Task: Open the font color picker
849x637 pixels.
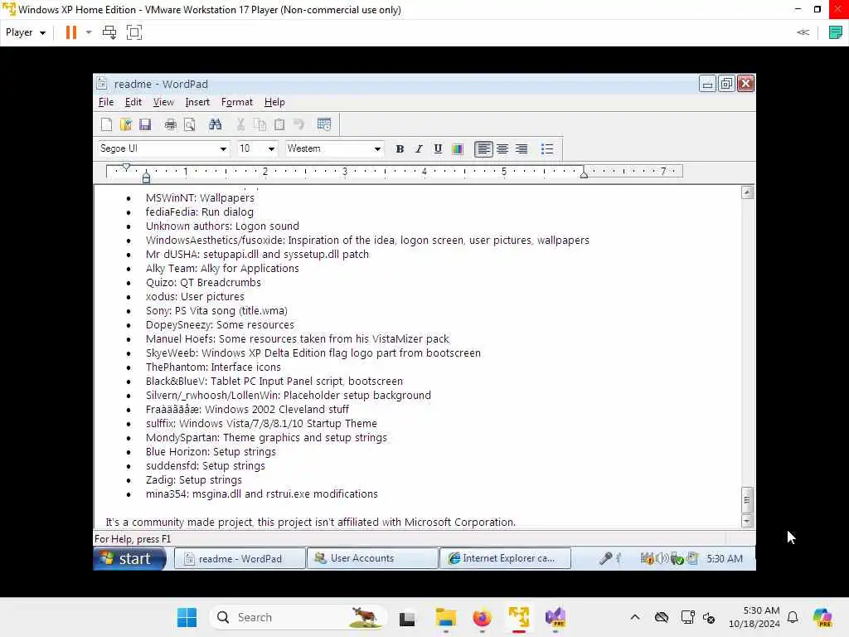Action: pos(458,149)
